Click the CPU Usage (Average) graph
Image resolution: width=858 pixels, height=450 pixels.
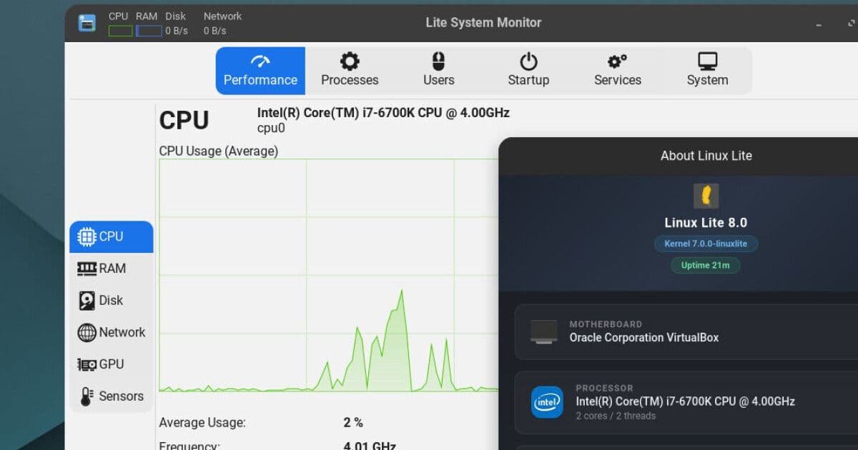tap(328, 275)
